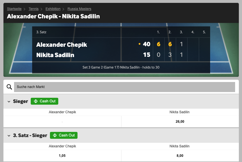
Task: Select Nikita Sadilin third set odds 8,00
Action: coord(180,156)
